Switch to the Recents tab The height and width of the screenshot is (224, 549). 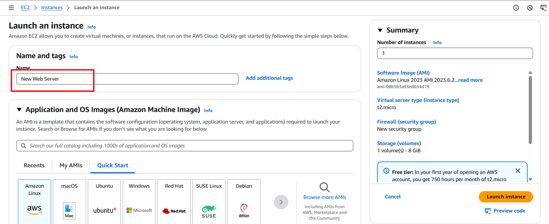coord(34,165)
